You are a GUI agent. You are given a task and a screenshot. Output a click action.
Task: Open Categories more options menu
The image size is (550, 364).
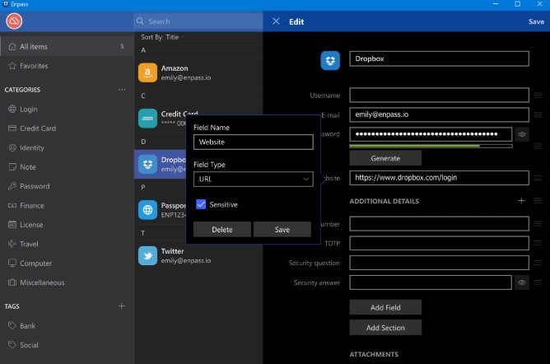click(x=122, y=89)
